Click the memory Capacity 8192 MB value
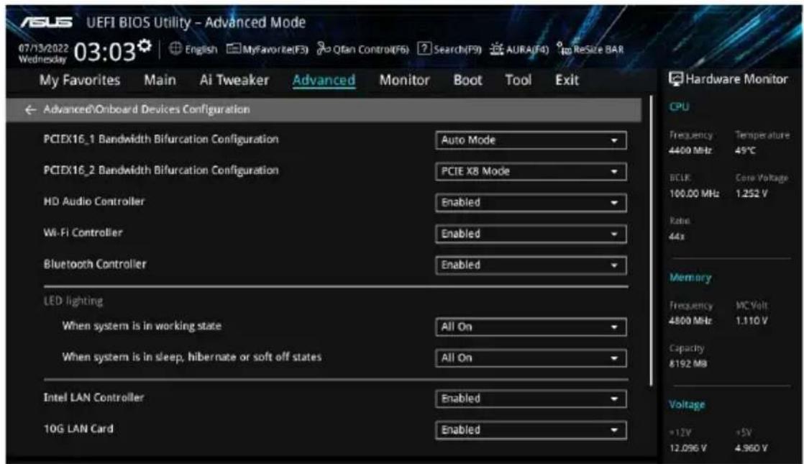This screenshot has height=464, width=804. 687,364
